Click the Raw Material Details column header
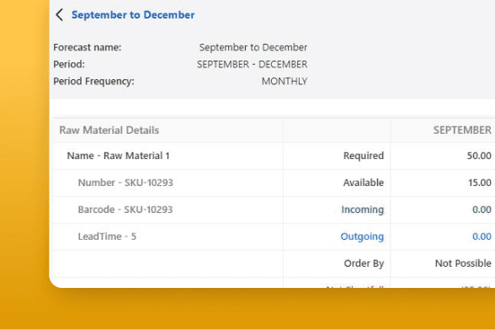 tap(109, 130)
